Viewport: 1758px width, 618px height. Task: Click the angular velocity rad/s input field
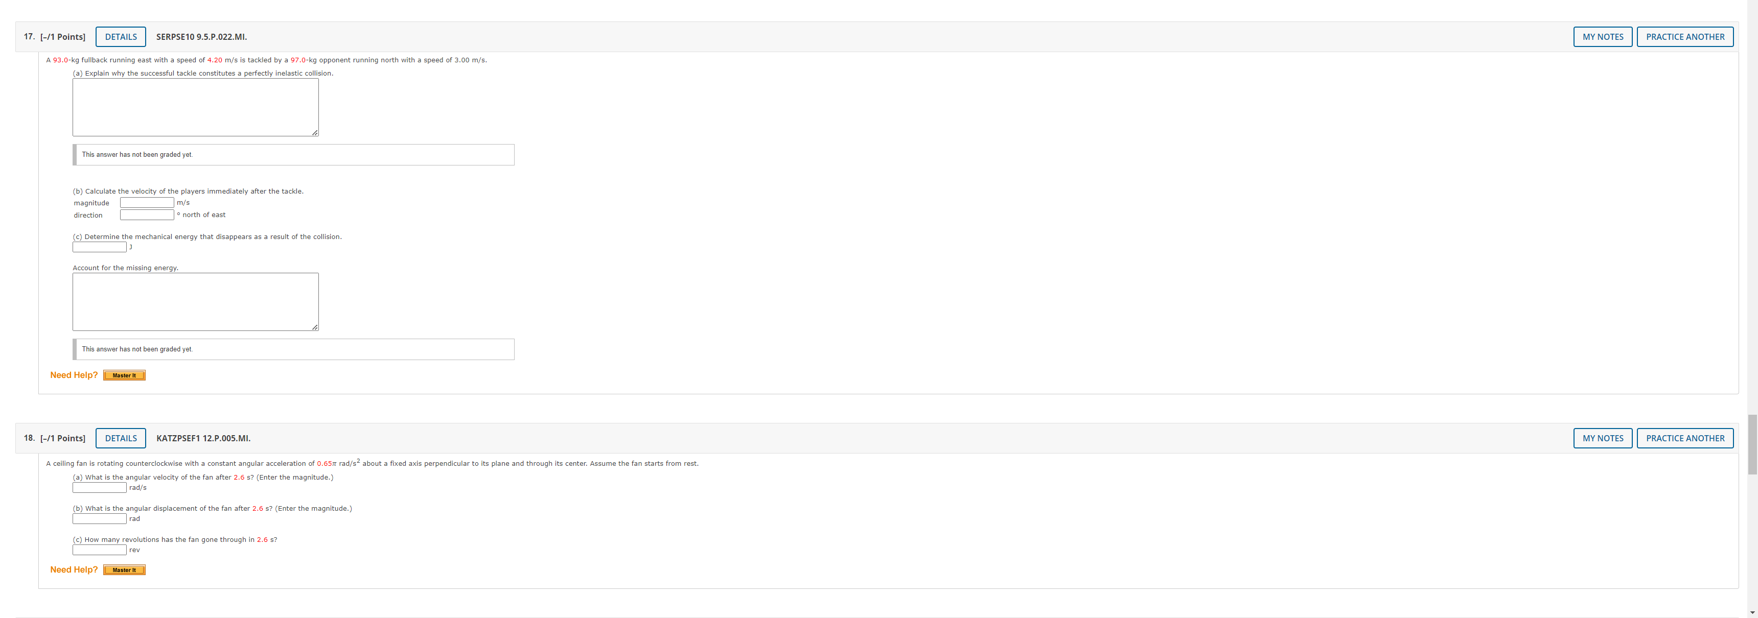pos(100,488)
